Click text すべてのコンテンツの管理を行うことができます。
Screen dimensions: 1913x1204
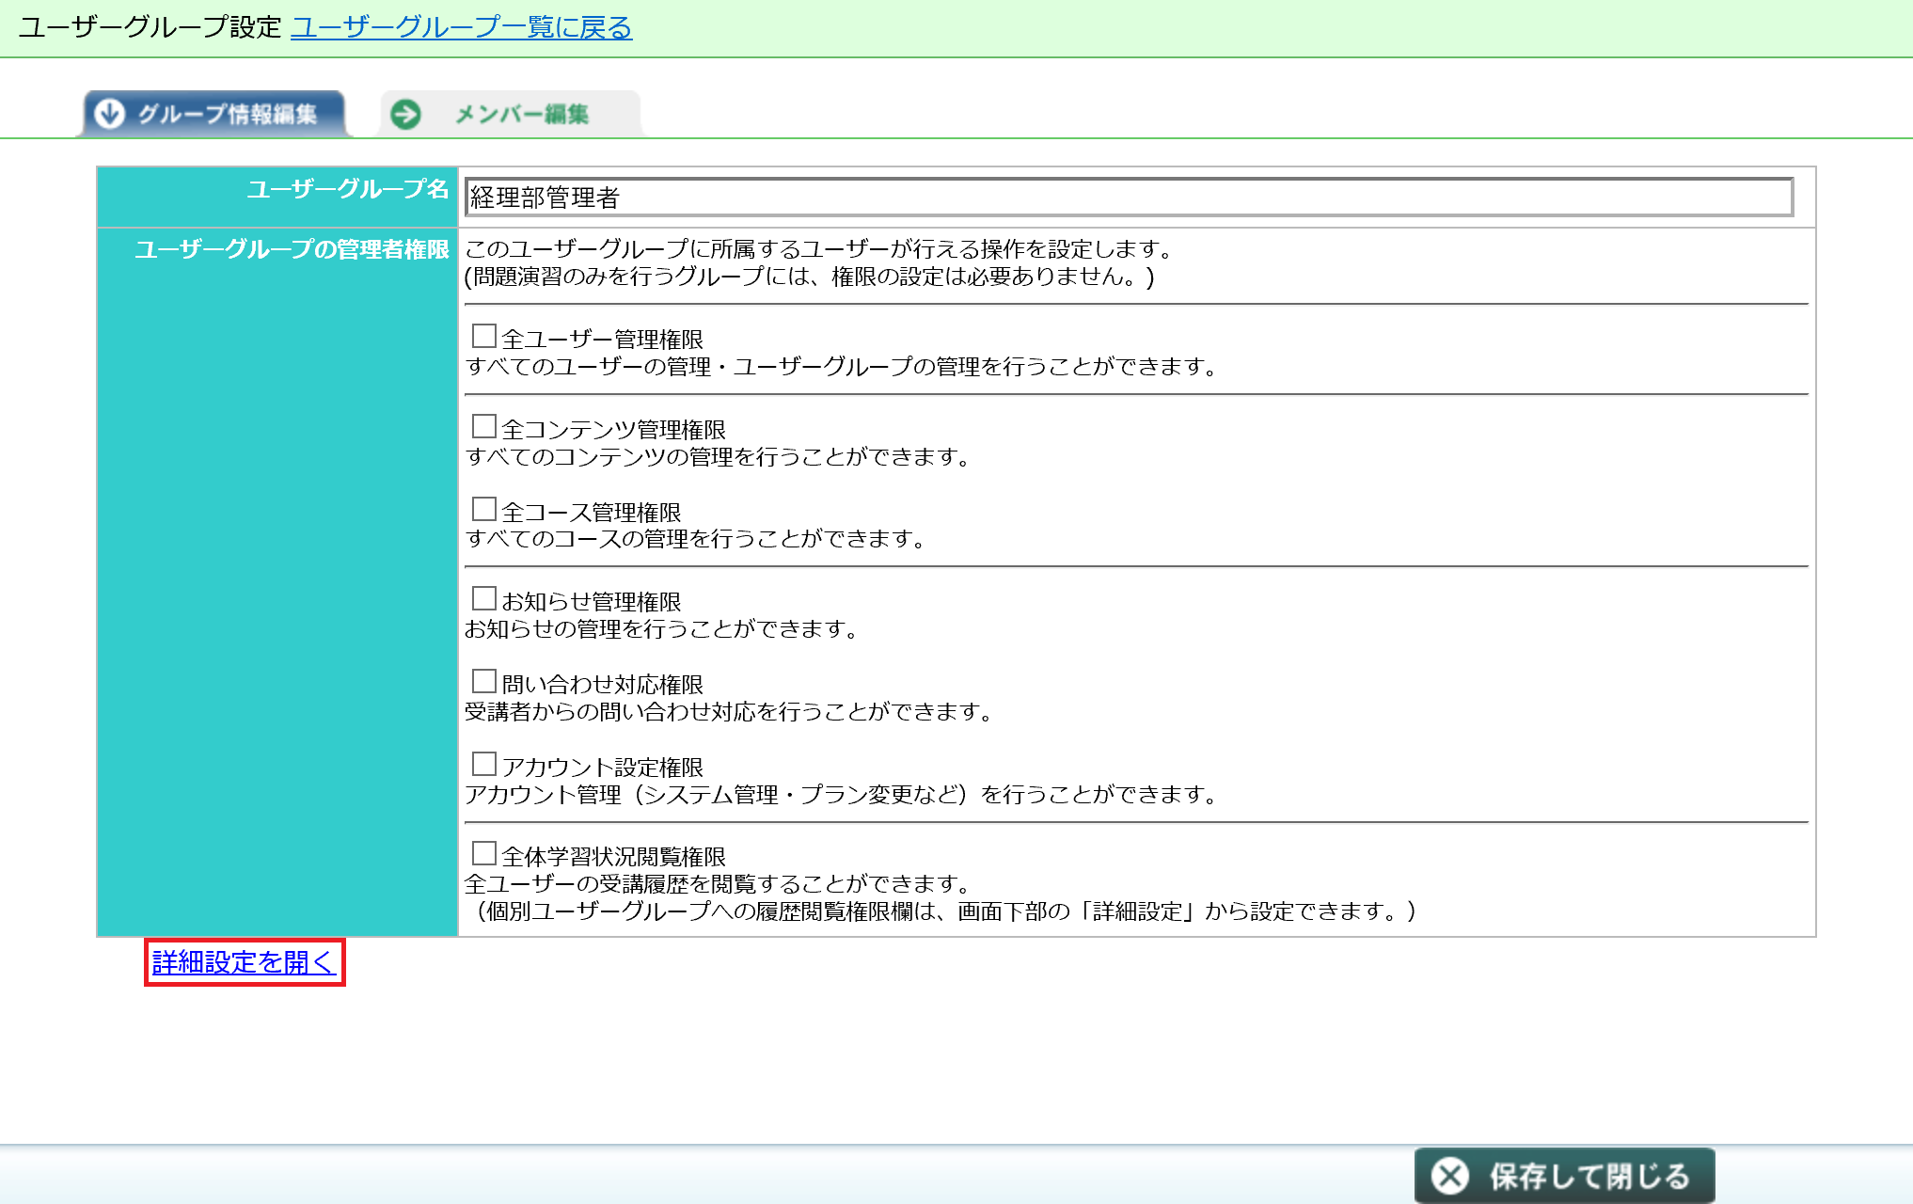[719, 456]
